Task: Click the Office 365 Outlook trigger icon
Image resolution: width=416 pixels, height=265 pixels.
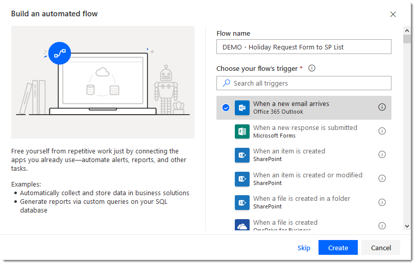Action: click(242, 108)
